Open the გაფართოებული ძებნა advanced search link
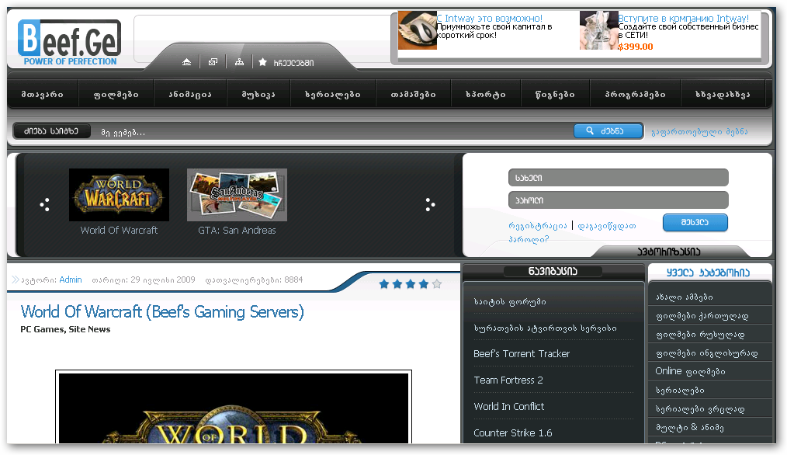Screen dimensions: 787x455 tap(699, 131)
